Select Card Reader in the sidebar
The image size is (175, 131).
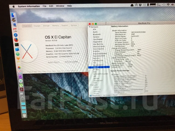pos(98,39)
